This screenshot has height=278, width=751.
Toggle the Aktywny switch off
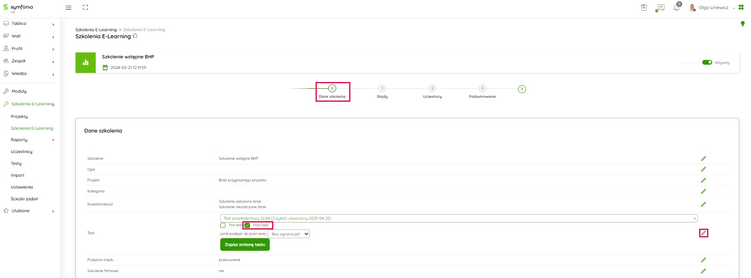click(707, 62)
